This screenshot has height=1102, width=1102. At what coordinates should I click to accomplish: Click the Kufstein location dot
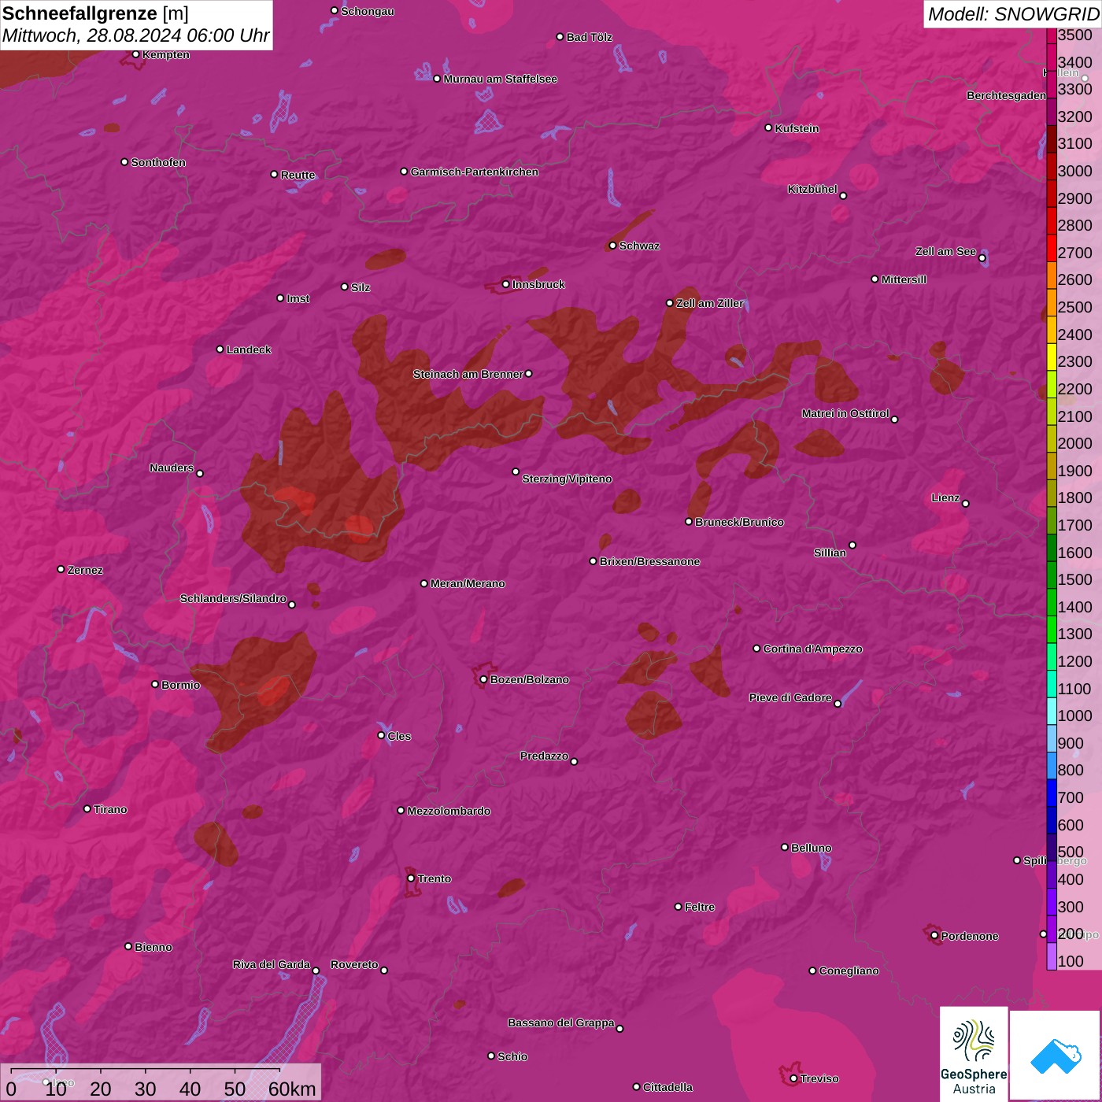click(x=768, y=128)
